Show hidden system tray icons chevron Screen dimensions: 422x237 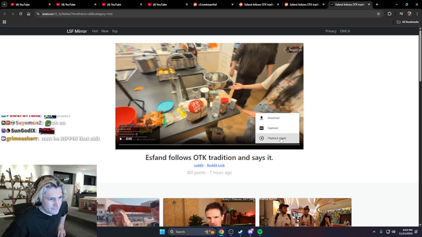[x=374, y=232]
